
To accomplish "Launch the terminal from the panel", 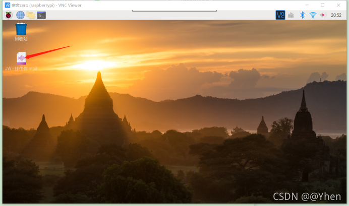I will [x=41, y=15].
